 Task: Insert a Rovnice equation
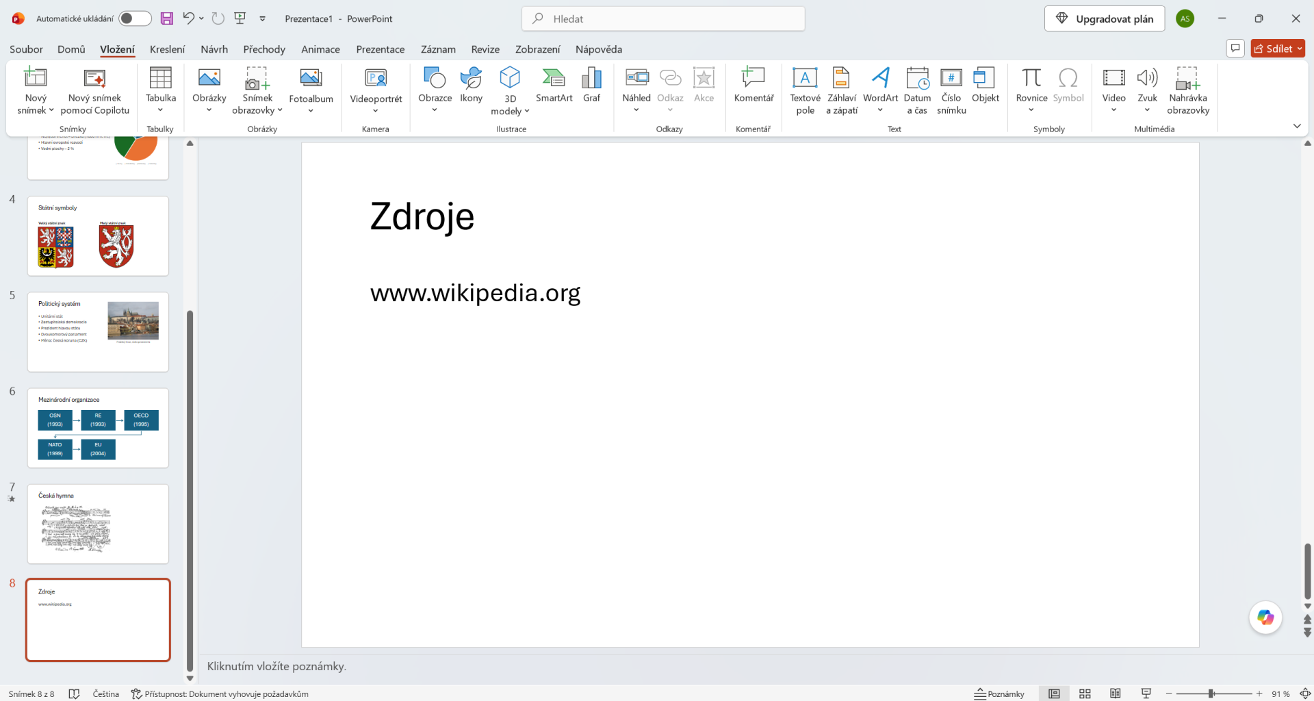[x=1031, y=90]
